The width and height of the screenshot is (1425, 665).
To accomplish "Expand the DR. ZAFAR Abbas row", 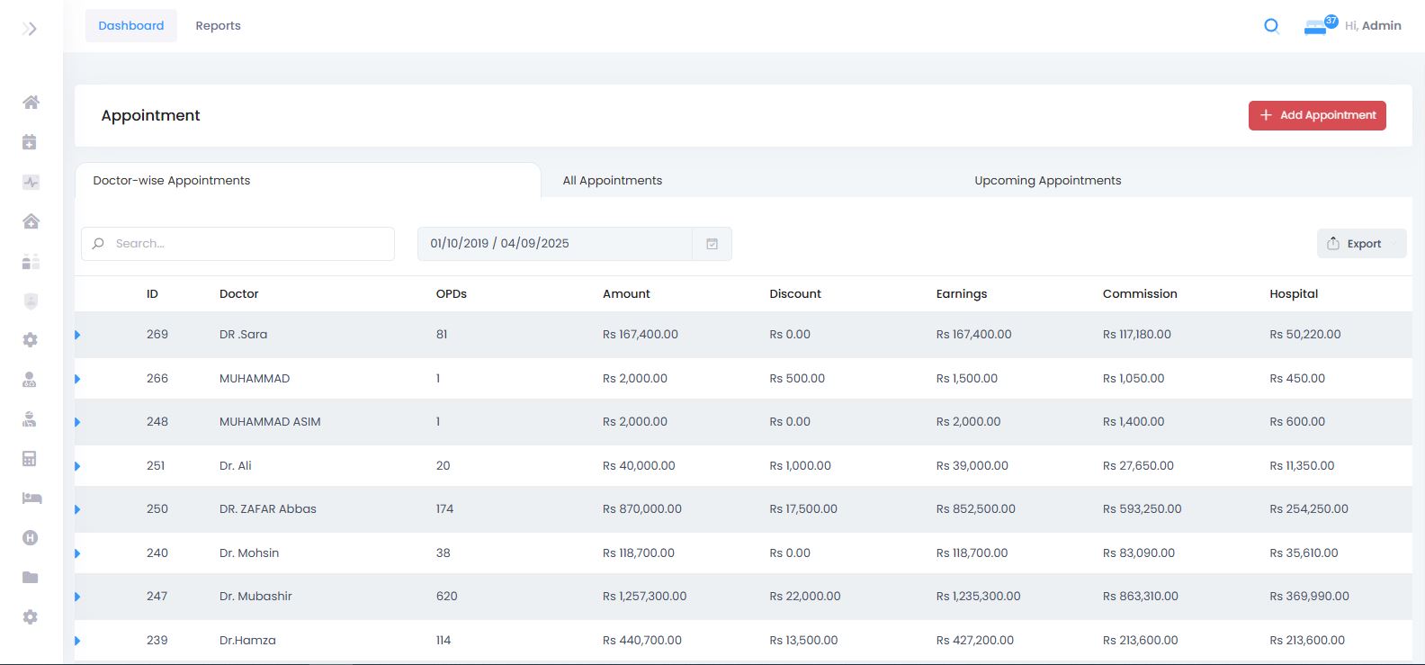I will [77, 509].
